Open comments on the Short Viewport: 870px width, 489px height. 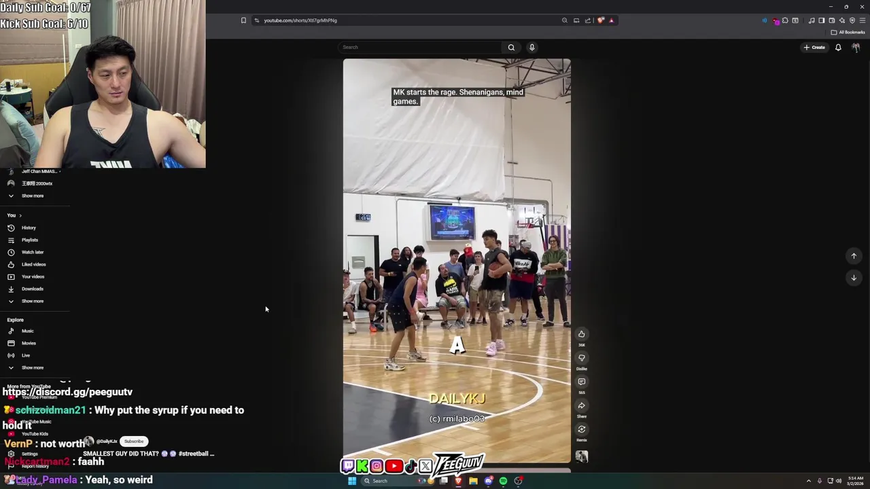[x=581, y=382]
